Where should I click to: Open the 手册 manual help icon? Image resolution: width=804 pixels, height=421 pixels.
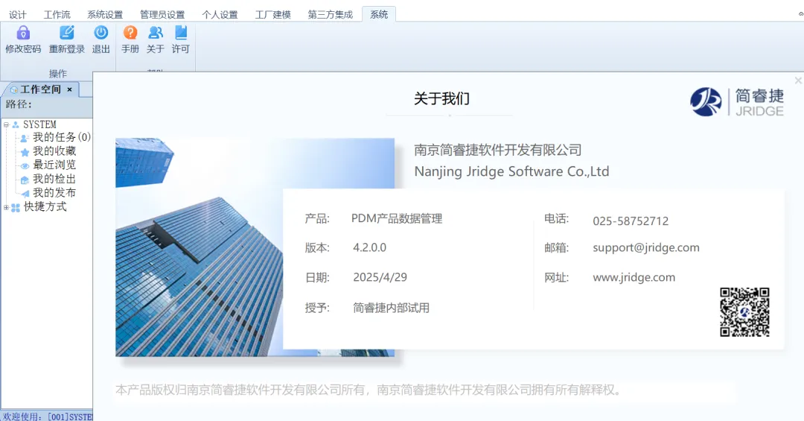(130, 33)
